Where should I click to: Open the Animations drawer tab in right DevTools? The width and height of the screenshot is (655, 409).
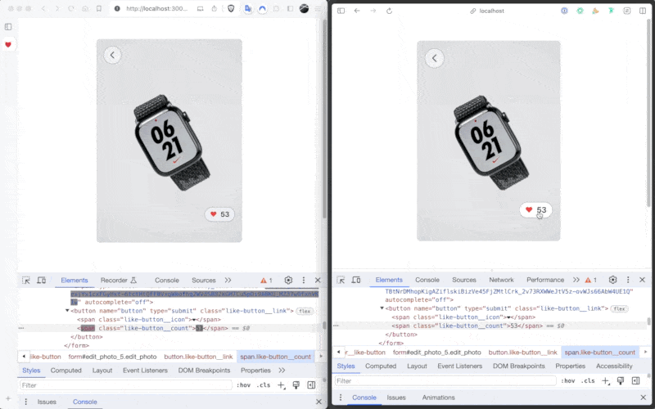click(438, 398)
